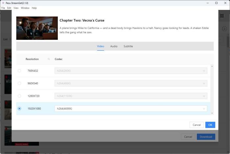Open the Edit menu
The height and width of the screenshot is (154, 230).
click(9, 8)
